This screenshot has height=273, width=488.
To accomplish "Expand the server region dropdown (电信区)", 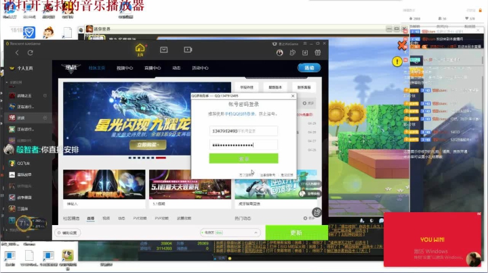I will (x=230, y=232).
